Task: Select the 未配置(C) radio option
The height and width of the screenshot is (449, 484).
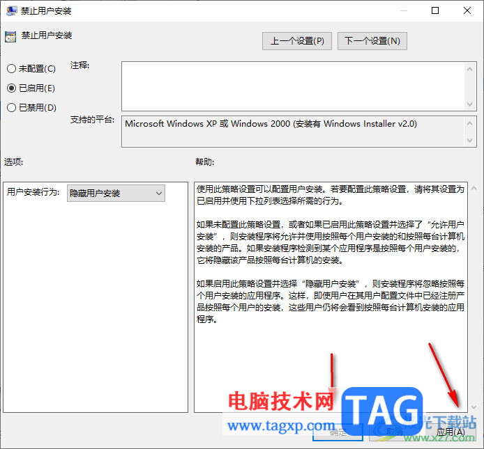Action: [31, 68]
